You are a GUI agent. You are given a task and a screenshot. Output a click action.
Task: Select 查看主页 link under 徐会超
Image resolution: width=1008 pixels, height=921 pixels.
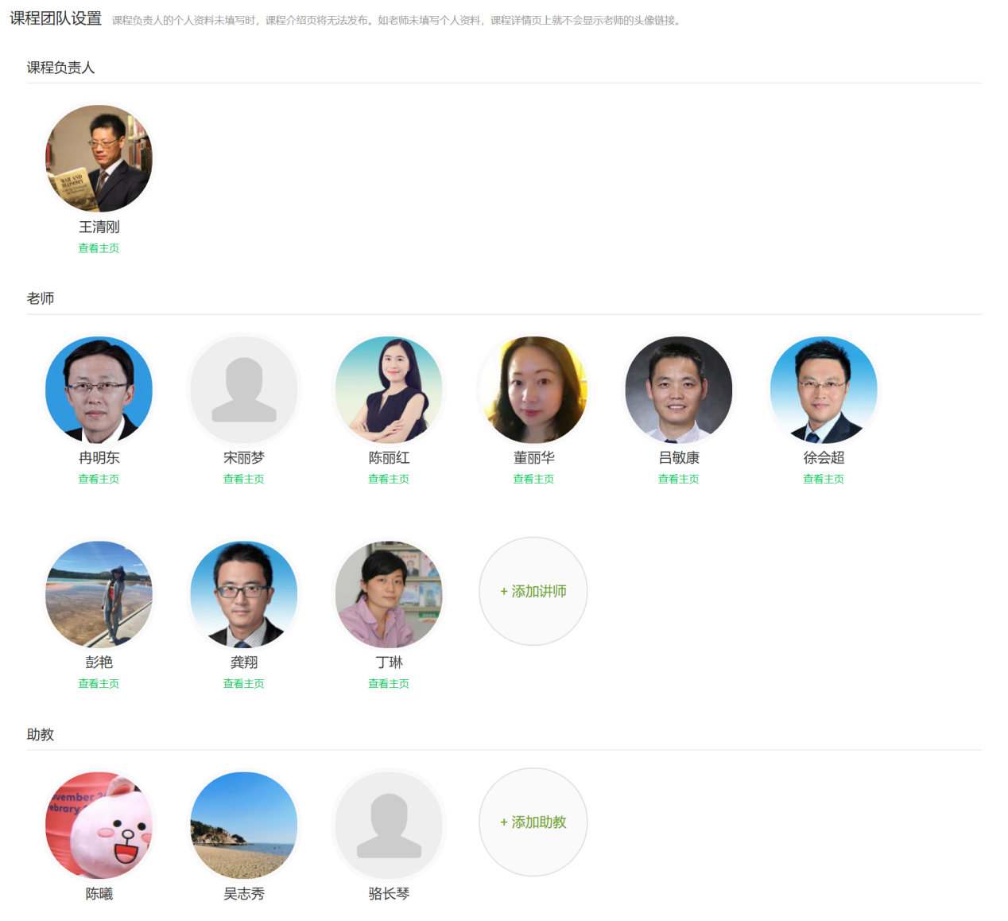point(824,479)
